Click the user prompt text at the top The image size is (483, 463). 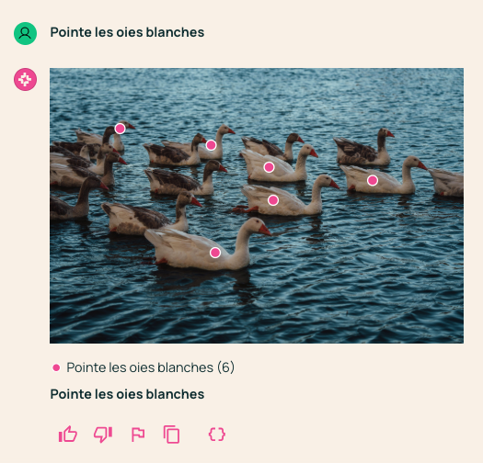127,32
